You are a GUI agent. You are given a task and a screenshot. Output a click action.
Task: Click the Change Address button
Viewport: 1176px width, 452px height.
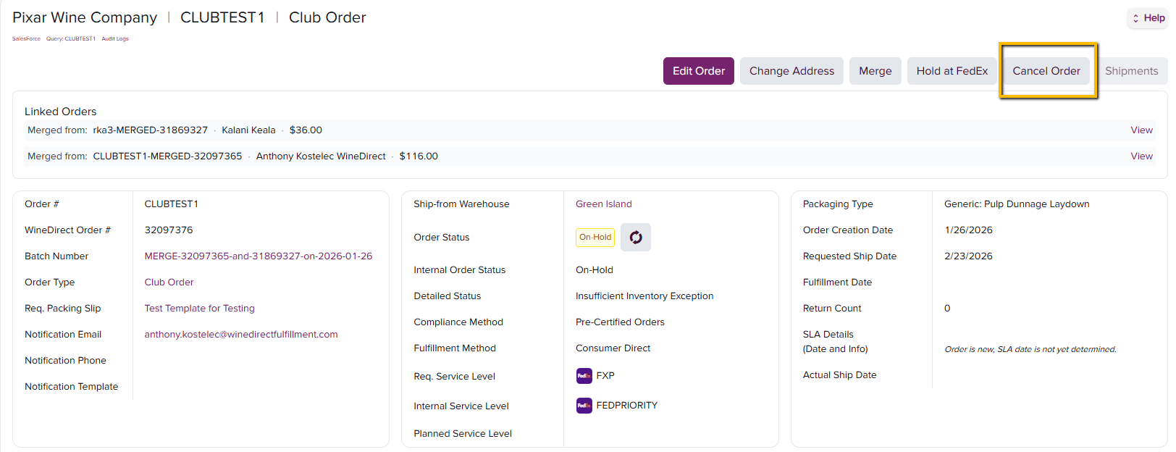[x=791, y=71]
